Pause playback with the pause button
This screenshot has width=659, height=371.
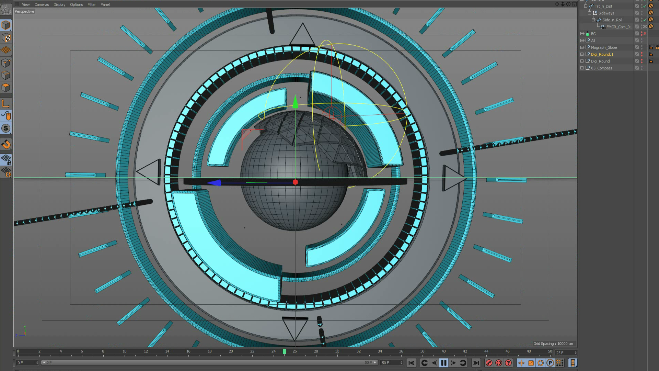point(443,363)
